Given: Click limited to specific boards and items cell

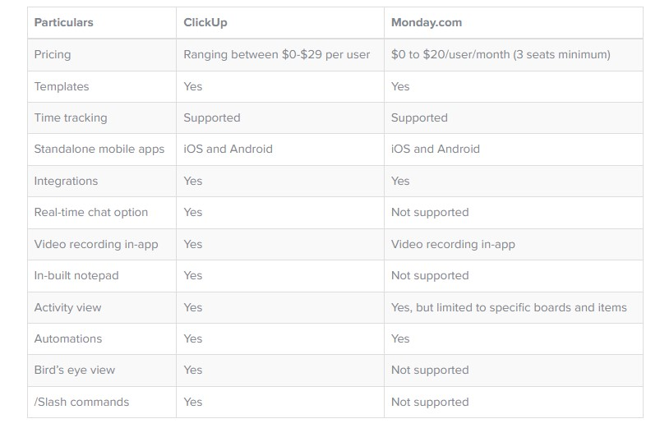Looking at the screenshot, I should pos(509,307).
